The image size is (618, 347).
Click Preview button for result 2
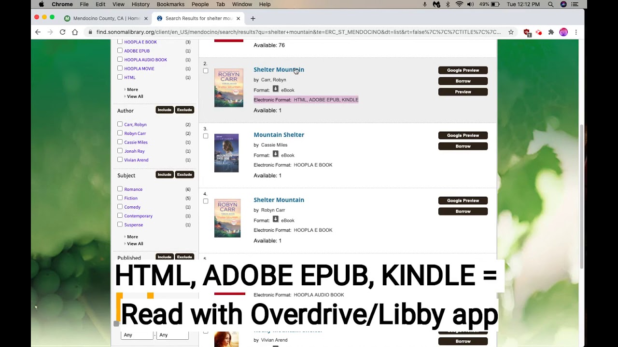463,92
